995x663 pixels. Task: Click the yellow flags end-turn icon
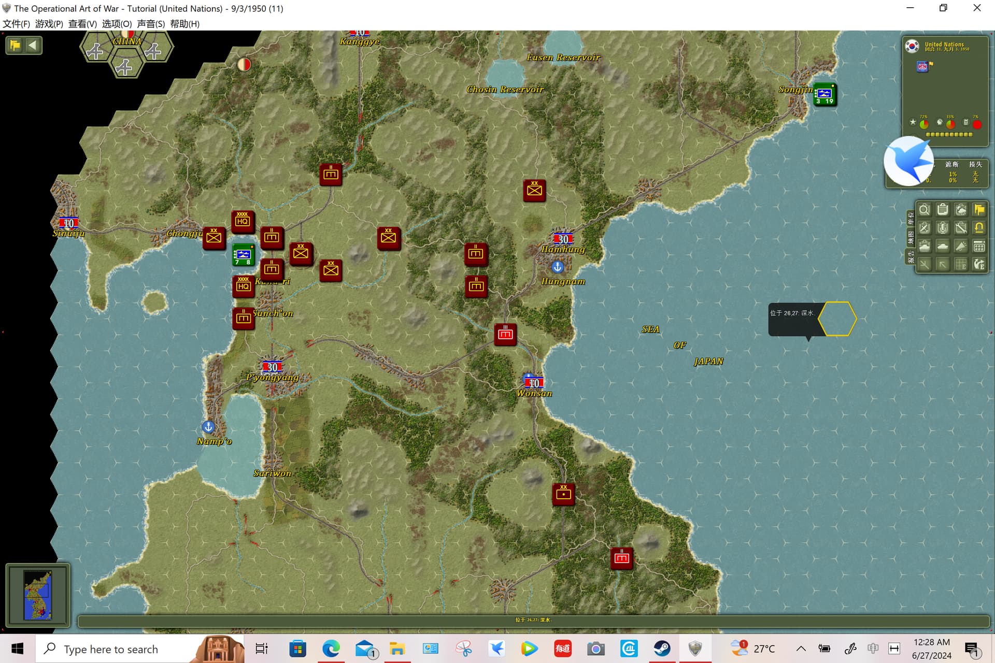[979, 210]
